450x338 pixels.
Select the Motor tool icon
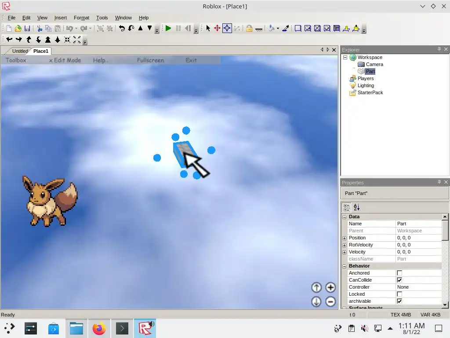[x=356, y=28]
